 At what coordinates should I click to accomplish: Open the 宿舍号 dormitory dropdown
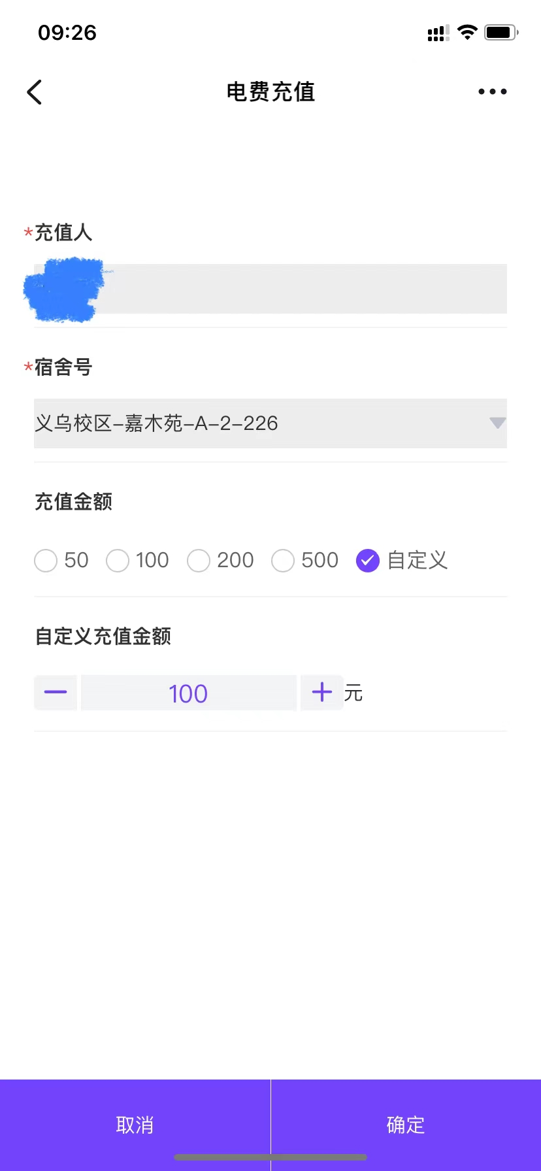pos(261,423)
